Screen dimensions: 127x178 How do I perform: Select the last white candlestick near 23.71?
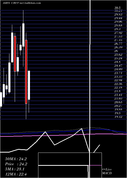tap(29, 85)
